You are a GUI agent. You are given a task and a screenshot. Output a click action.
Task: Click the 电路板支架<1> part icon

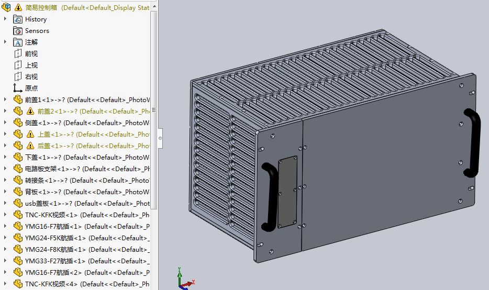pyautogui.click(x=18, y=169)
